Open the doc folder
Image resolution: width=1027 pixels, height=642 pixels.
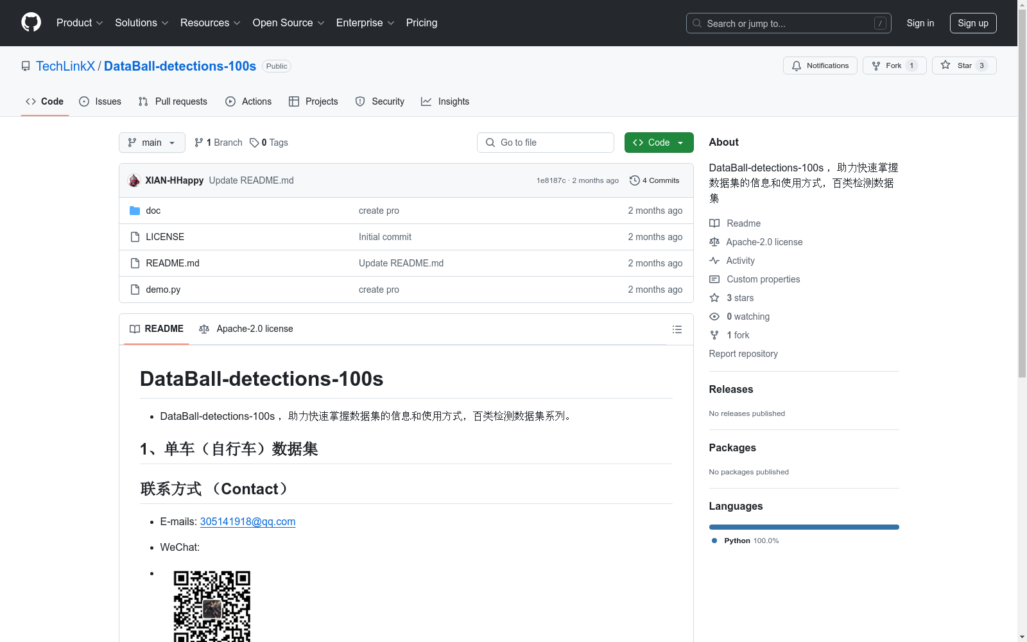153,211
